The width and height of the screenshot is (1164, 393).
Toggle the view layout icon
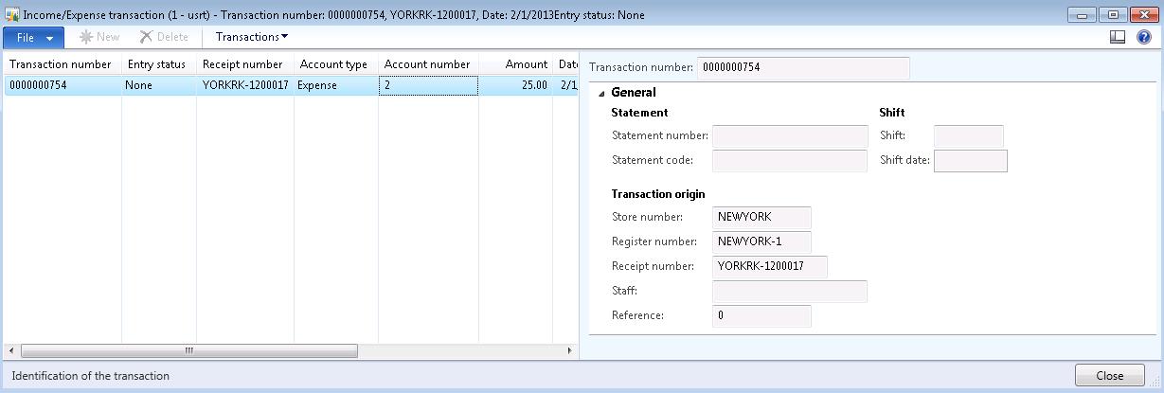tap(1118, 37)
